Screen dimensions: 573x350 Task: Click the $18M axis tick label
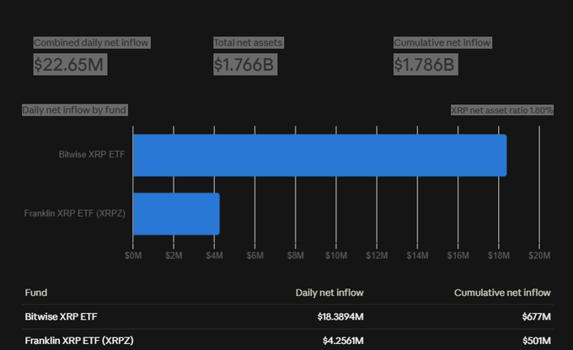pyautogui.click(x=499, y=256)
